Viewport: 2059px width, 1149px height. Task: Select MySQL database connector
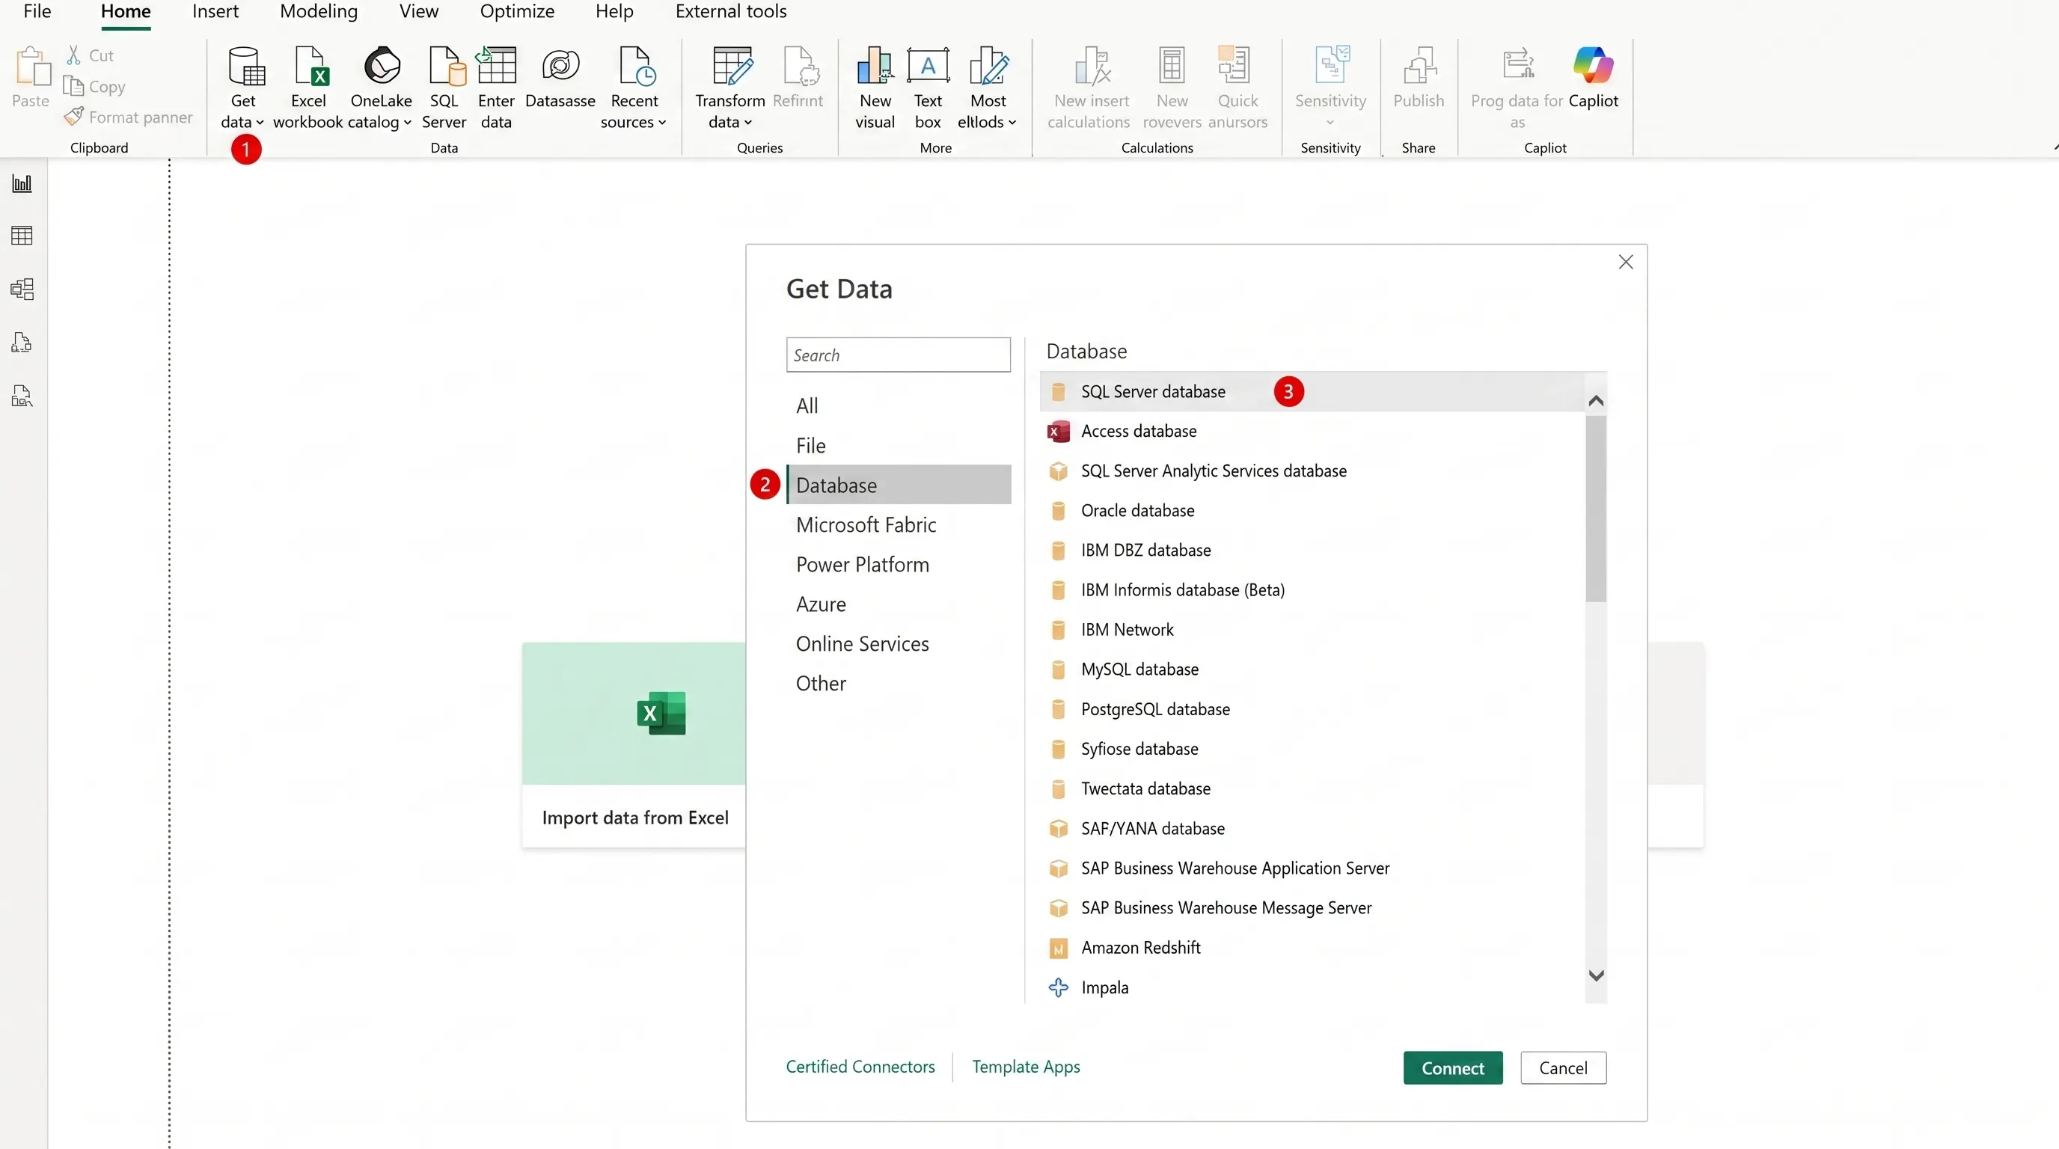[x=1312, y=670]
